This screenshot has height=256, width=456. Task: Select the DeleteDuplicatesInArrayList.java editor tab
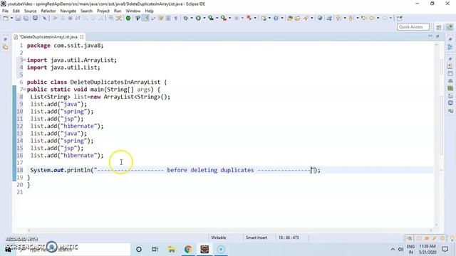(48, 37)
